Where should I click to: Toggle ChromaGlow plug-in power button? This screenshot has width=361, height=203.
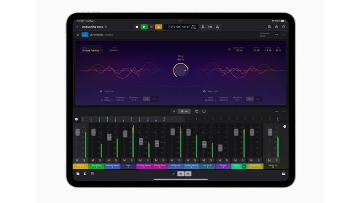click(85, 35)
